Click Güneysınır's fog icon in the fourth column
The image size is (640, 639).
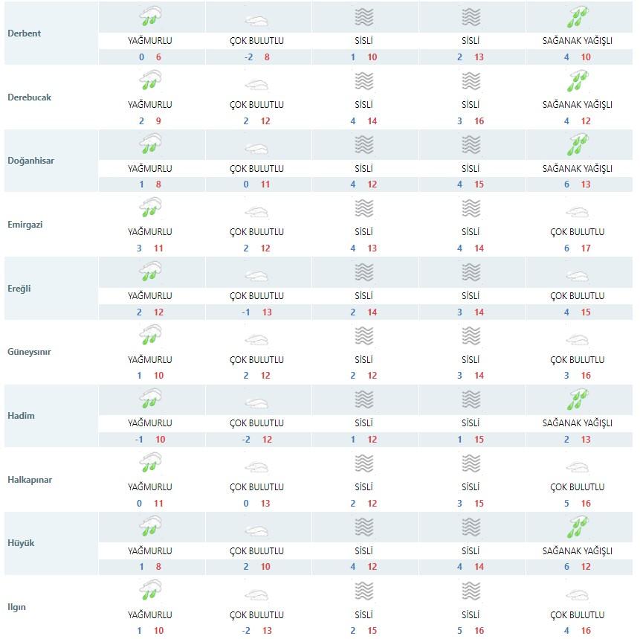[x=471, y=335]
